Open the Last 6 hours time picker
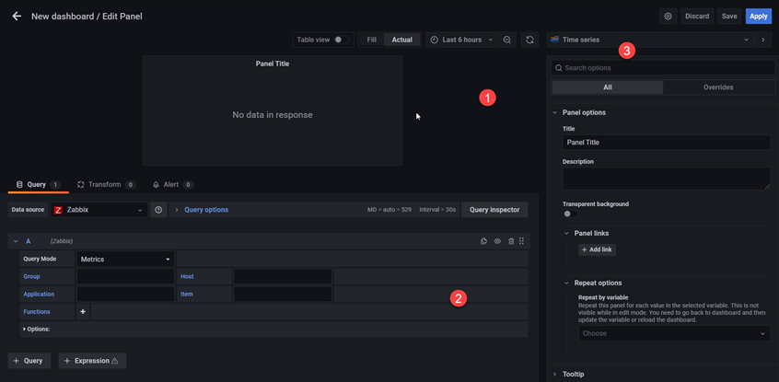 [x=460, y=41]
